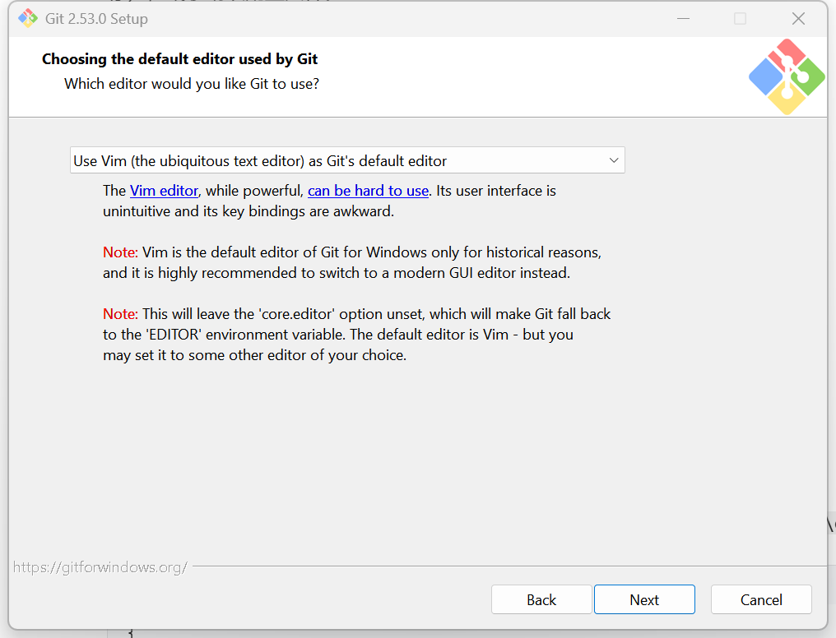Close the Git Setup window
Screen dimensions: 836x638
coord(798,19)
